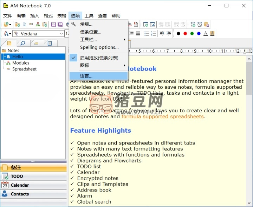
Task: Switch to the search magnifier tab
Action: tap(23, 43)
